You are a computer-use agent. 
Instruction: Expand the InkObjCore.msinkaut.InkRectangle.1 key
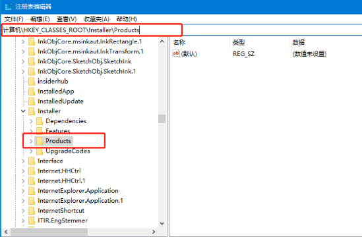(23, 41)
